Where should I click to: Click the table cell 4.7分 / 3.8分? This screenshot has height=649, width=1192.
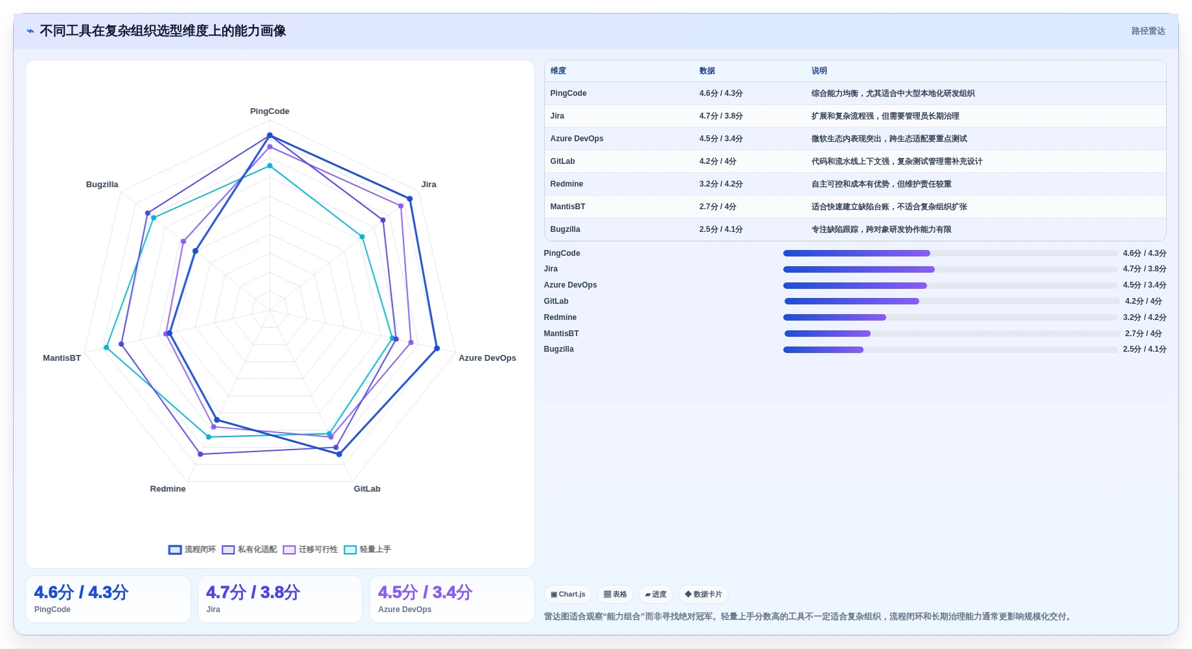[721, 116]
